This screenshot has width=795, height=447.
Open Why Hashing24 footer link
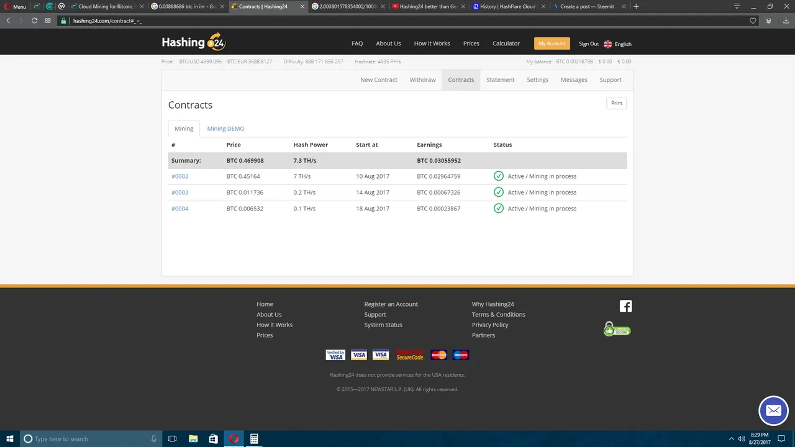pyautogui.click(x=493, y=304)
